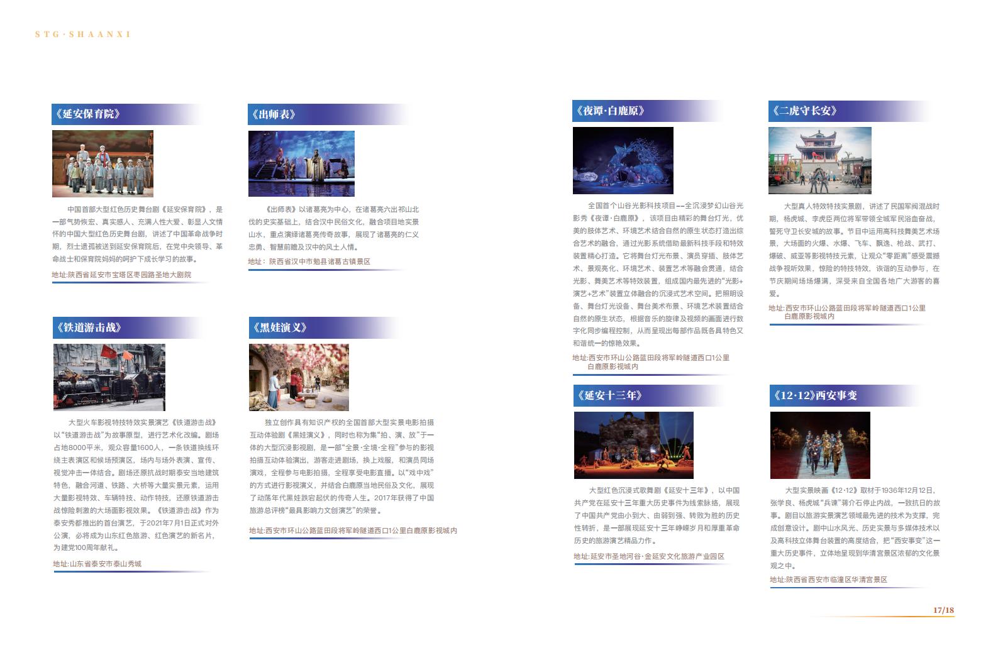Click the 黑娃演义 description paragraph
This screenshot has width=998, height=665.
(341, 466)
